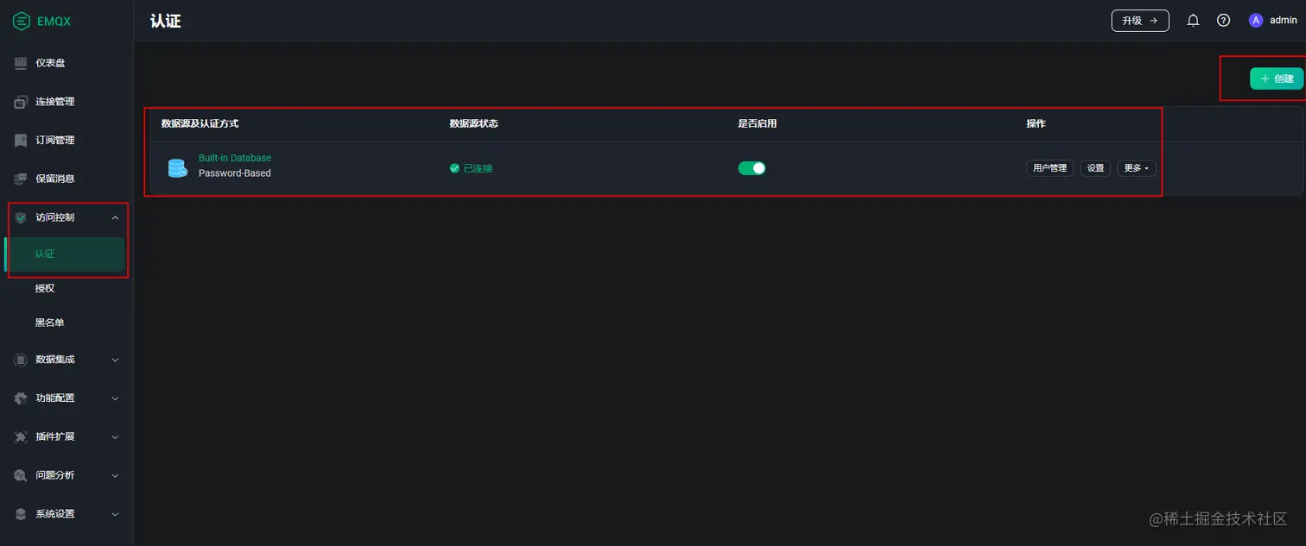Expand the 系统设置 menu chevron
This screenshot has height=546, width=1306.
[x=115, y=514]
